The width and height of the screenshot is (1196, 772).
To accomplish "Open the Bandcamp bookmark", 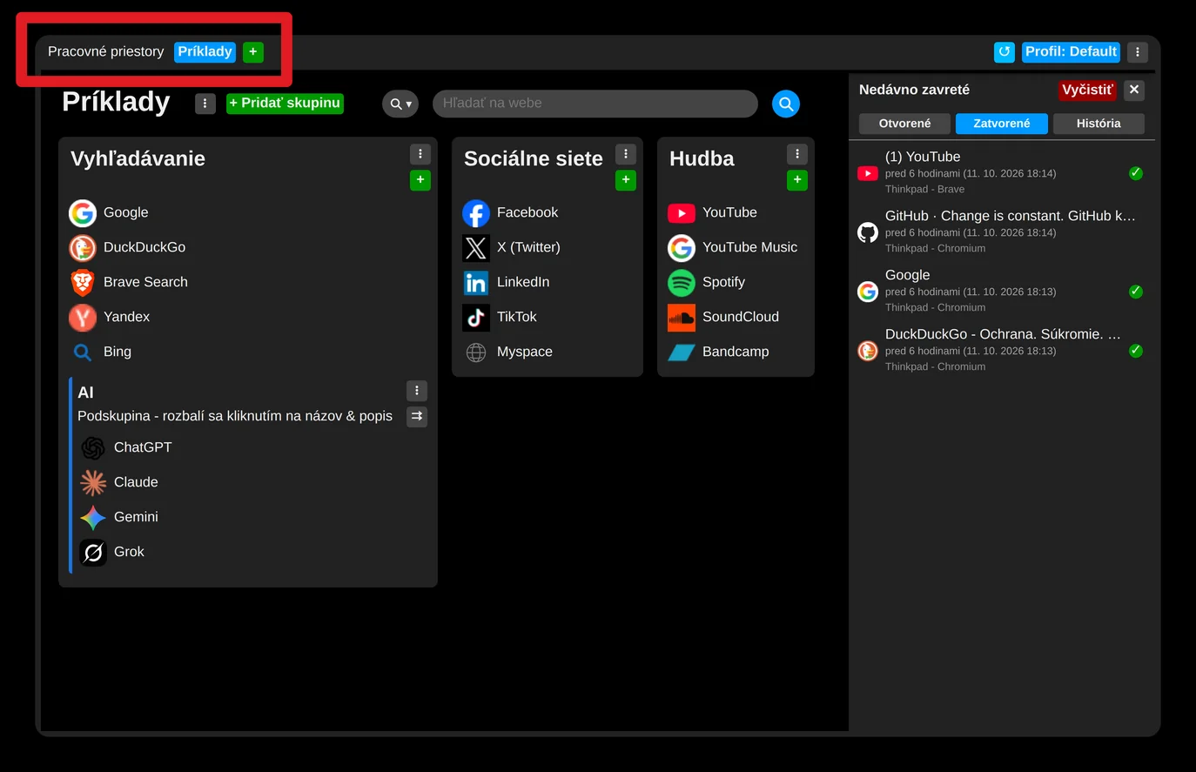I will pos(719,352).
